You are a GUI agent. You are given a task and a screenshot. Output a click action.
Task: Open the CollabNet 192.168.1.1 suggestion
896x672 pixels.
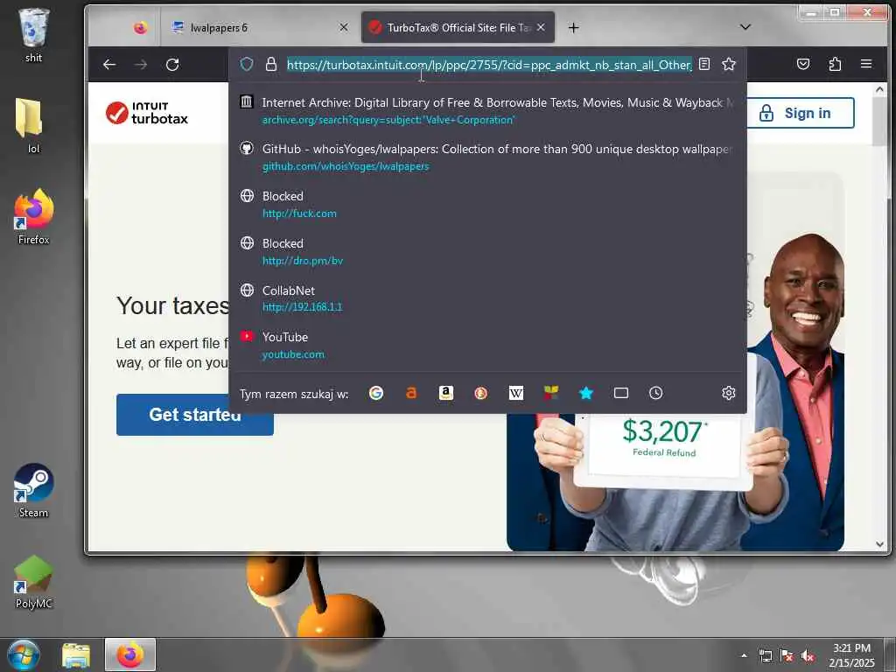487,298
